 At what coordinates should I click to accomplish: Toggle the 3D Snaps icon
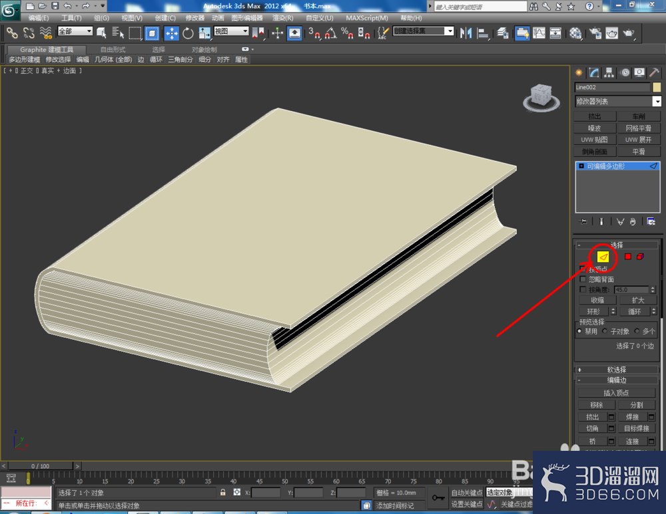coord(314,33)
